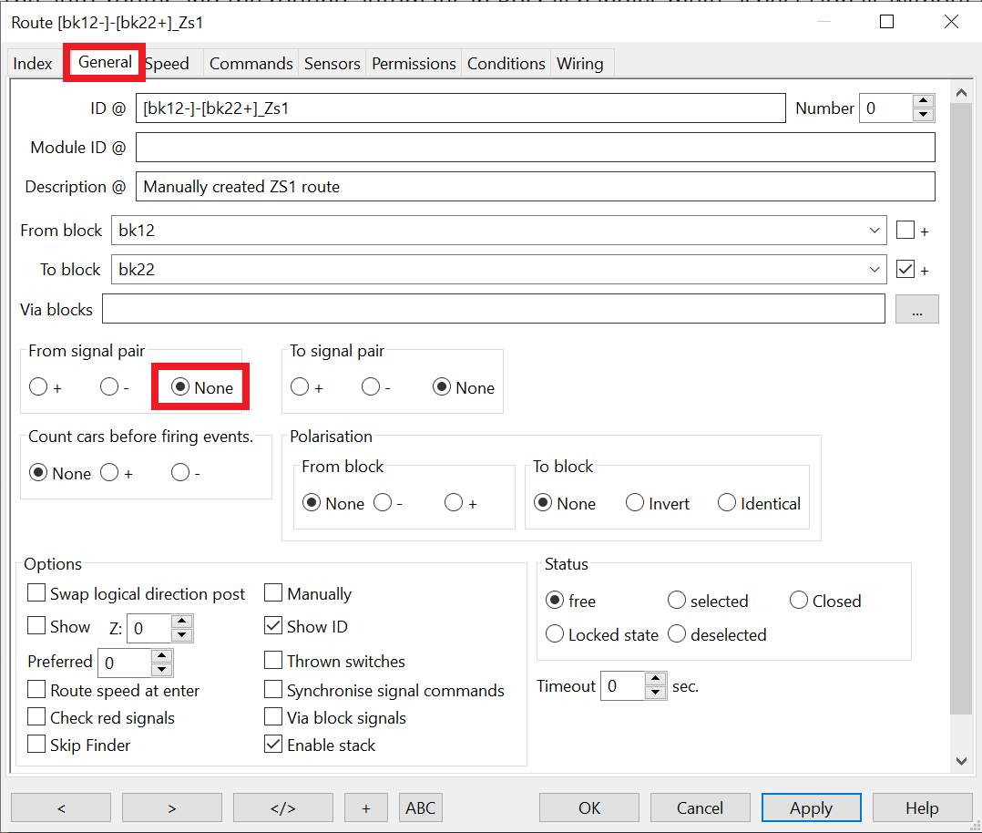Click into the Description text field
Viewport: 982px width, 833px height.
pyautogui.click(x=535, y=187)
